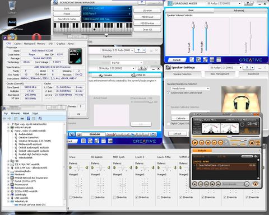This screenshot has width=269, height=215.
Task: Open Surround Mixer device dropdown
Action: point(224,3)
